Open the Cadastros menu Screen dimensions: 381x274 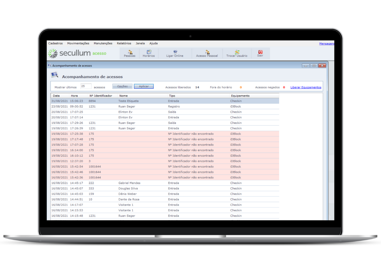click(x=55, y=43)
